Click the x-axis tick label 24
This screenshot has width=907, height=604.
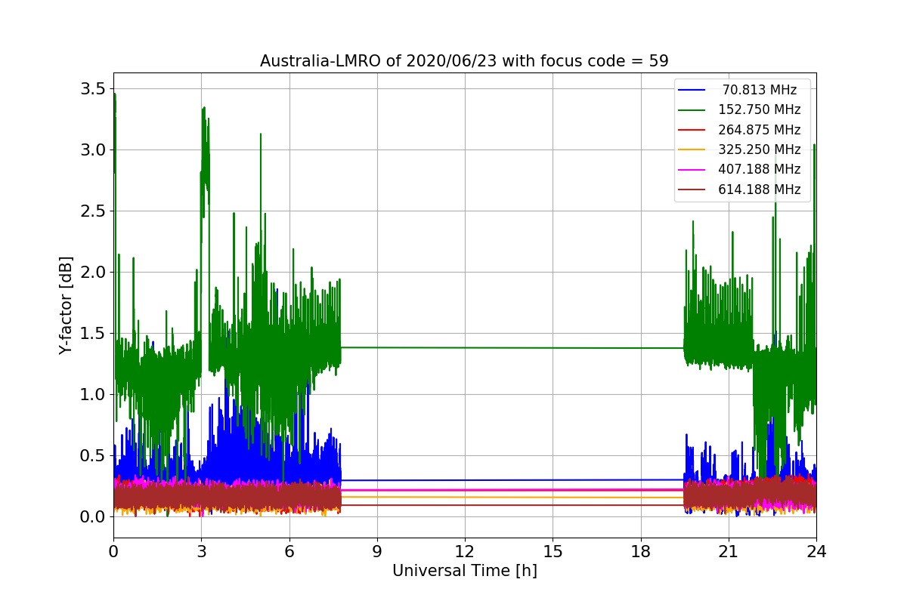[816, 552]
